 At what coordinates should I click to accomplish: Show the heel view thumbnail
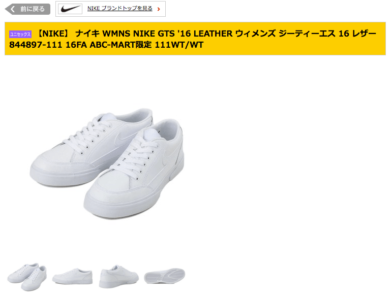tap(118, 277)
